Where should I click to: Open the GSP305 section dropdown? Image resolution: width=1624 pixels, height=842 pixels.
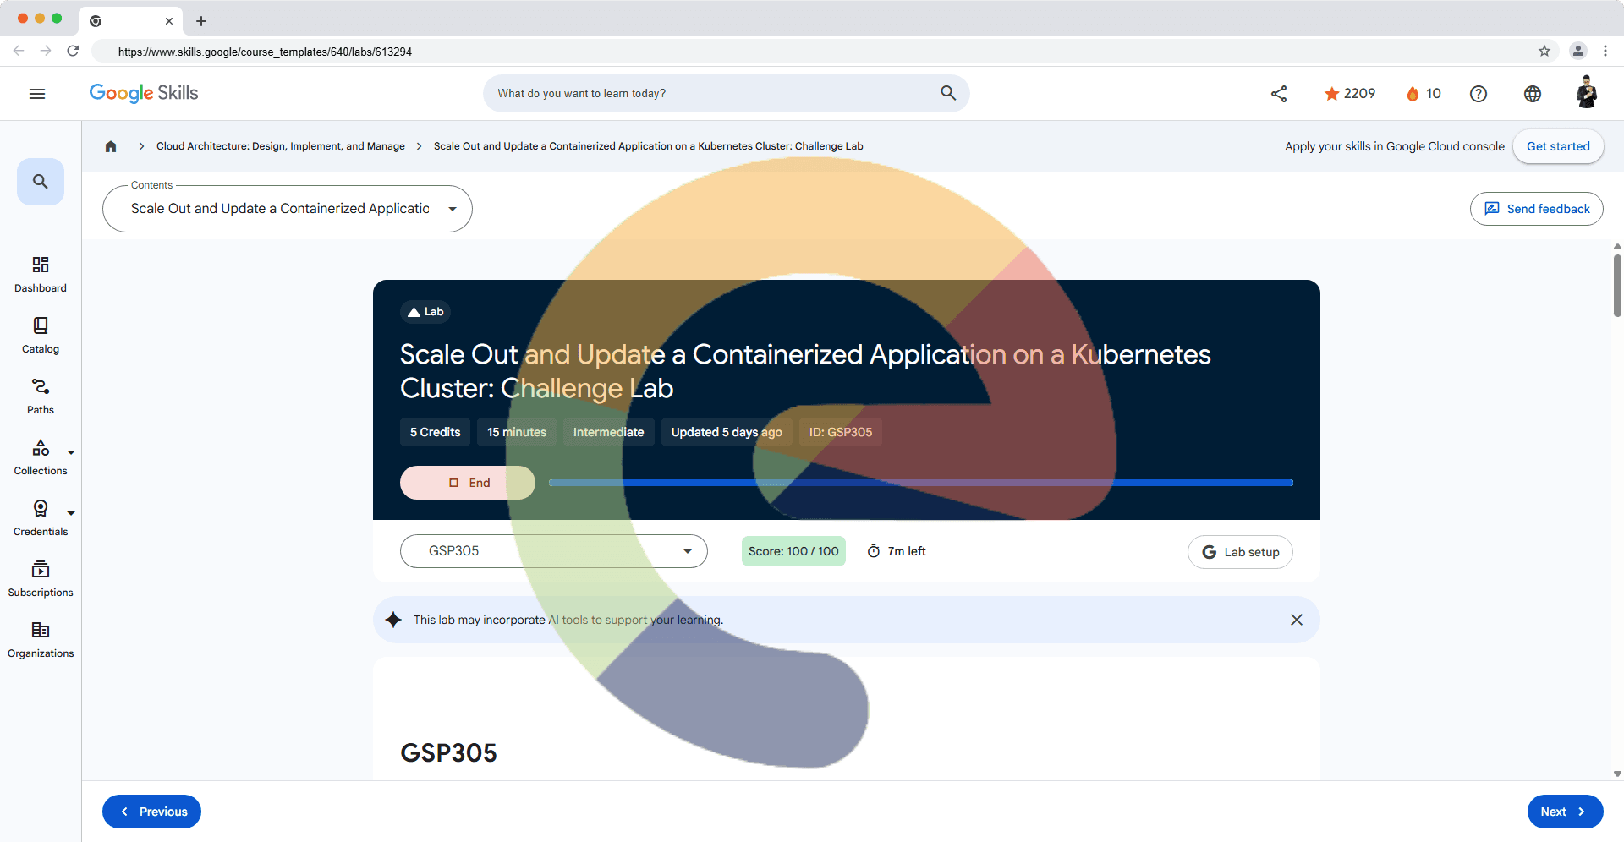click(x=554, y=551)
